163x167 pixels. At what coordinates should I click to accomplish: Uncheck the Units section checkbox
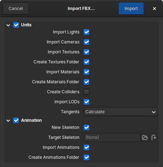click(x=16, y=25)
